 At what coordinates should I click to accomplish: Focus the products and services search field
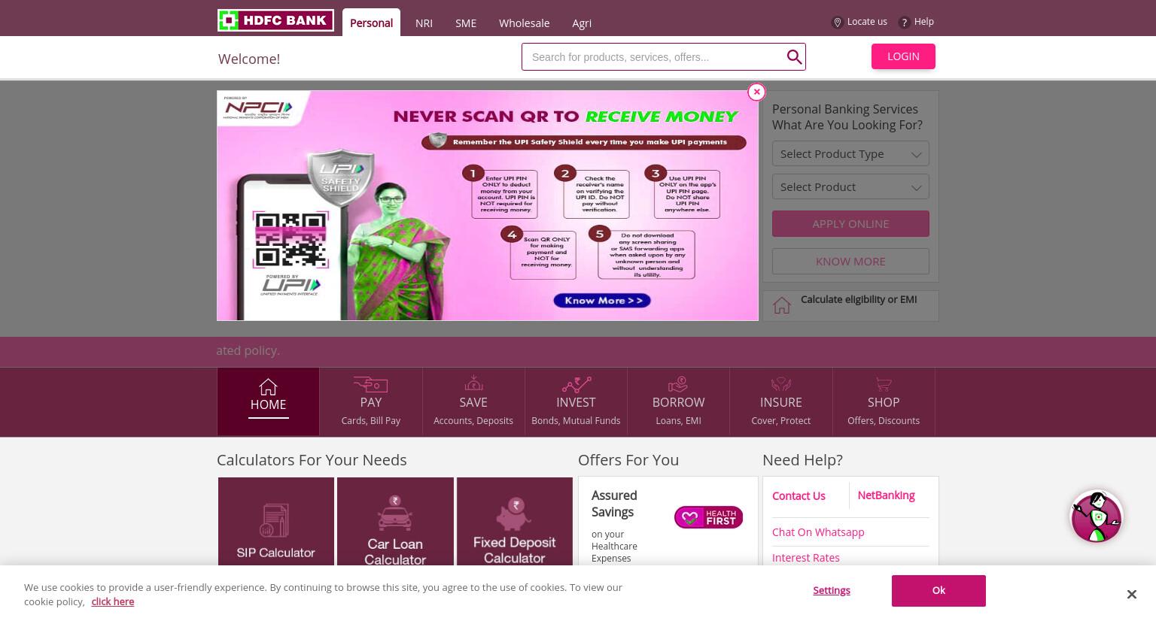pos(653,57)
